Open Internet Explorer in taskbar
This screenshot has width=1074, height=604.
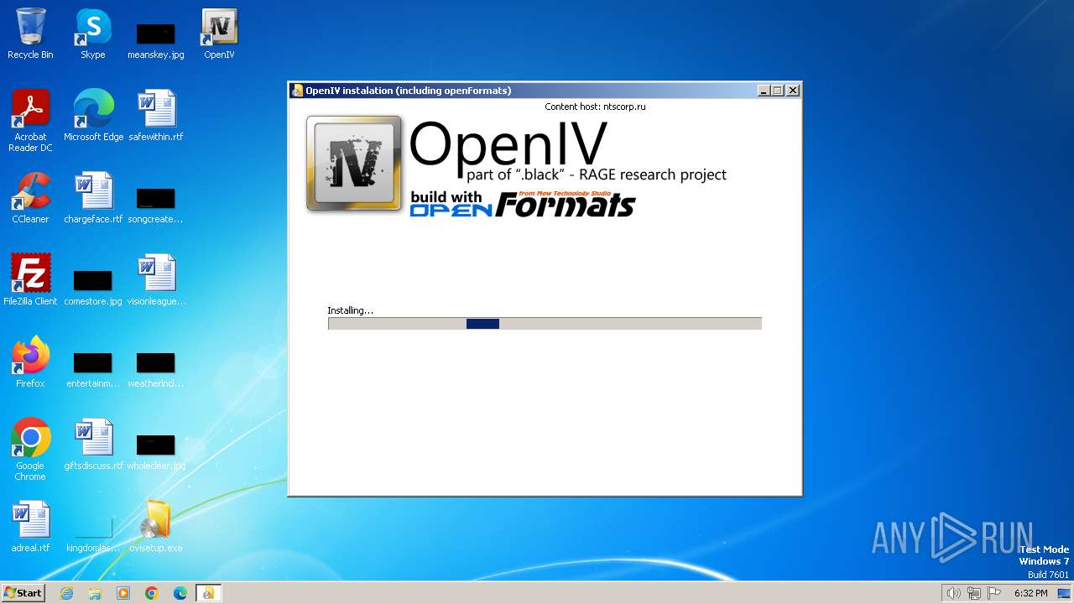click(x=67, y=593)
